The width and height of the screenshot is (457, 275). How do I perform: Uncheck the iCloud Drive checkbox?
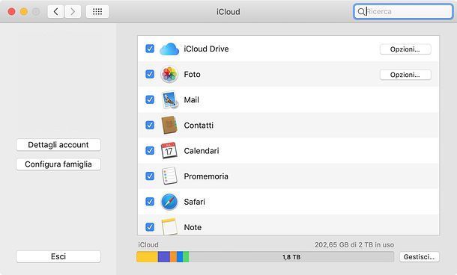click(150, 49)
